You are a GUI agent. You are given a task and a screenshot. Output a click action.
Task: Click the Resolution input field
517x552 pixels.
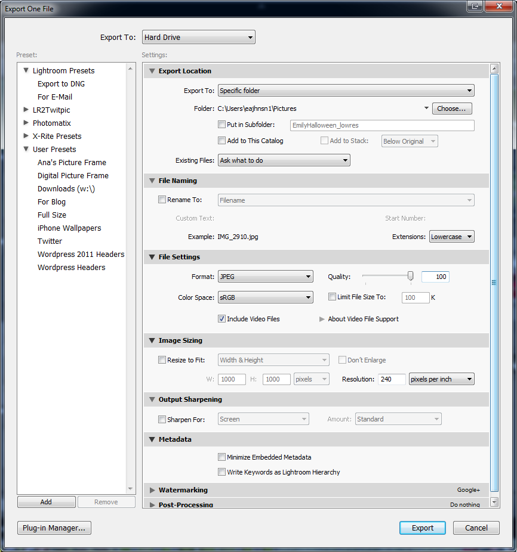pos(392,379)
